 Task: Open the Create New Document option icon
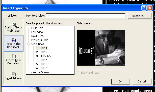pos(13,56)
